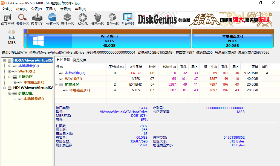Open the 工具(T) menu
The image size is (280, 166).
click(51, 9)
